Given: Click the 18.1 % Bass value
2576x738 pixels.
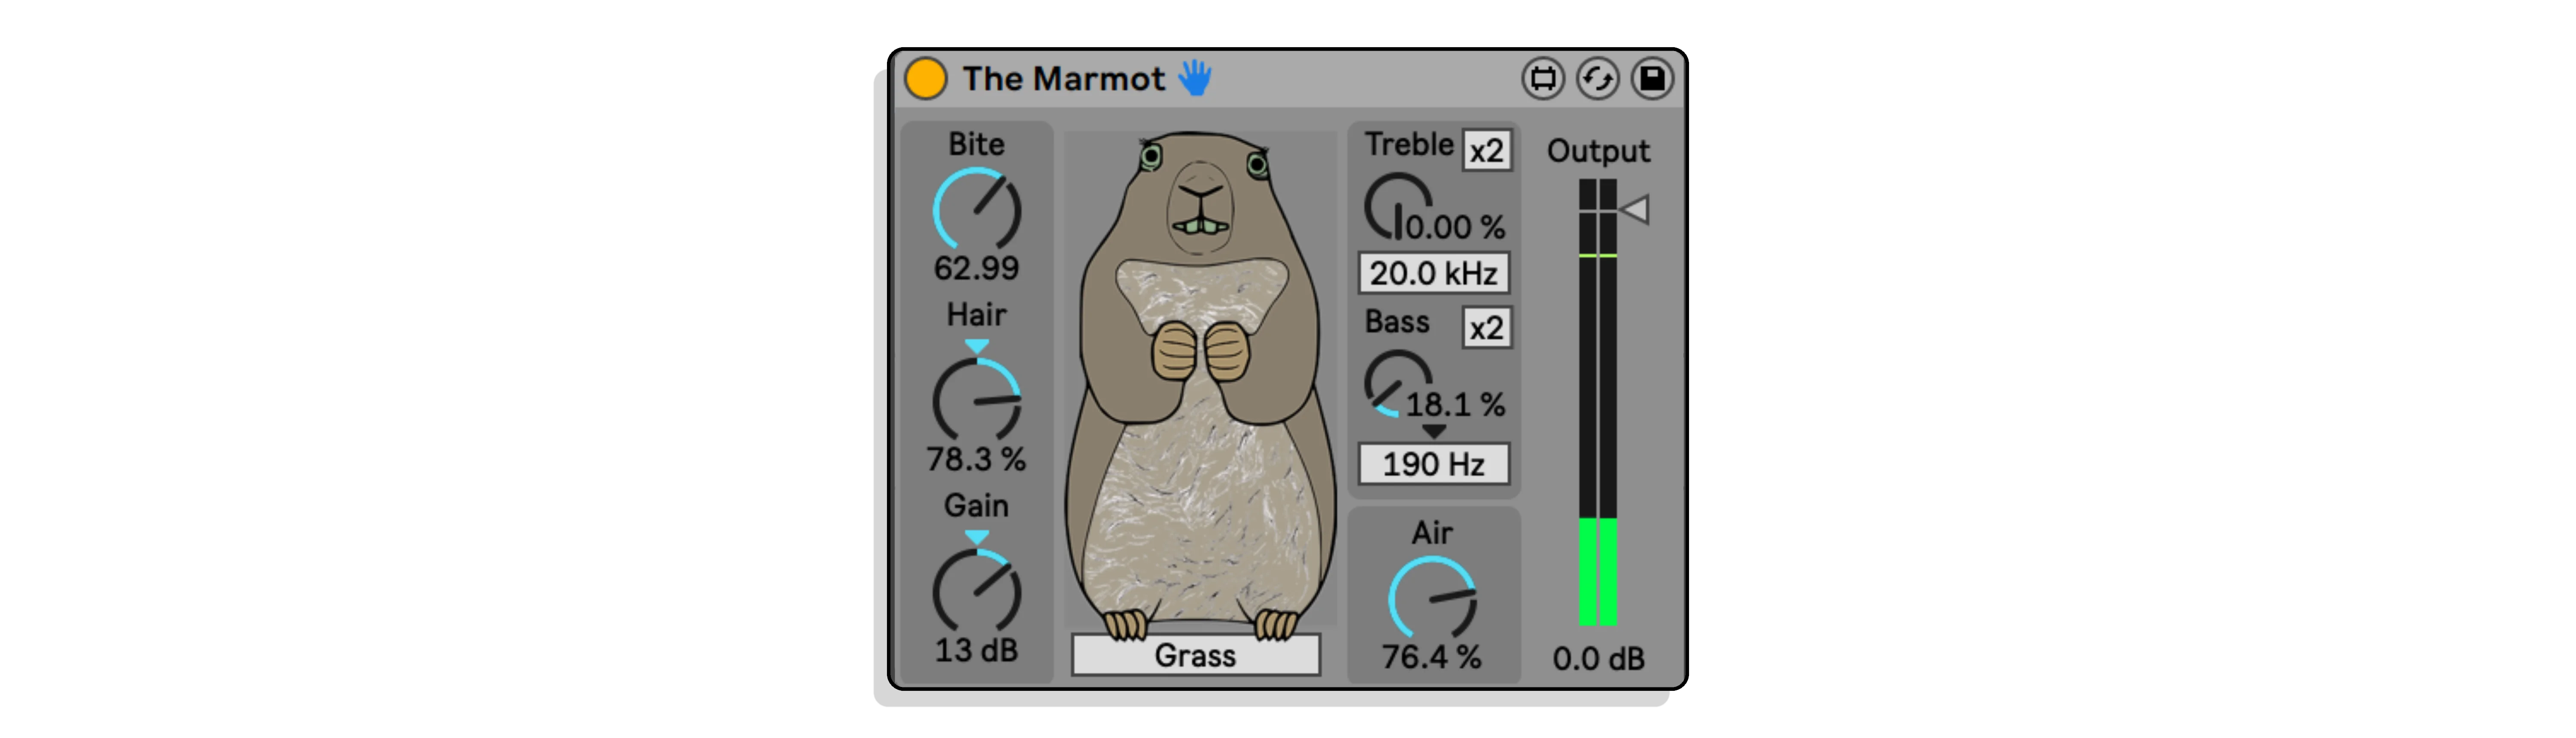Looking at the screenshot, I should click(1455, 404).
